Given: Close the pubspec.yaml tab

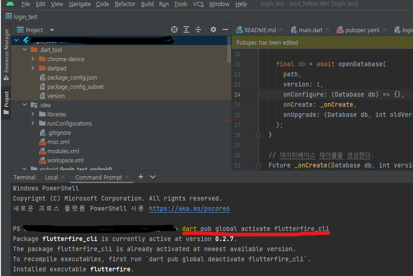Looking at the screenshot, I should pos(384,29).
